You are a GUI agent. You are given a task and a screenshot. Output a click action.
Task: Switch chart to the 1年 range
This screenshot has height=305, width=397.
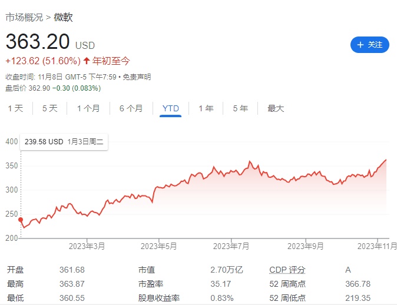(206, 108)
